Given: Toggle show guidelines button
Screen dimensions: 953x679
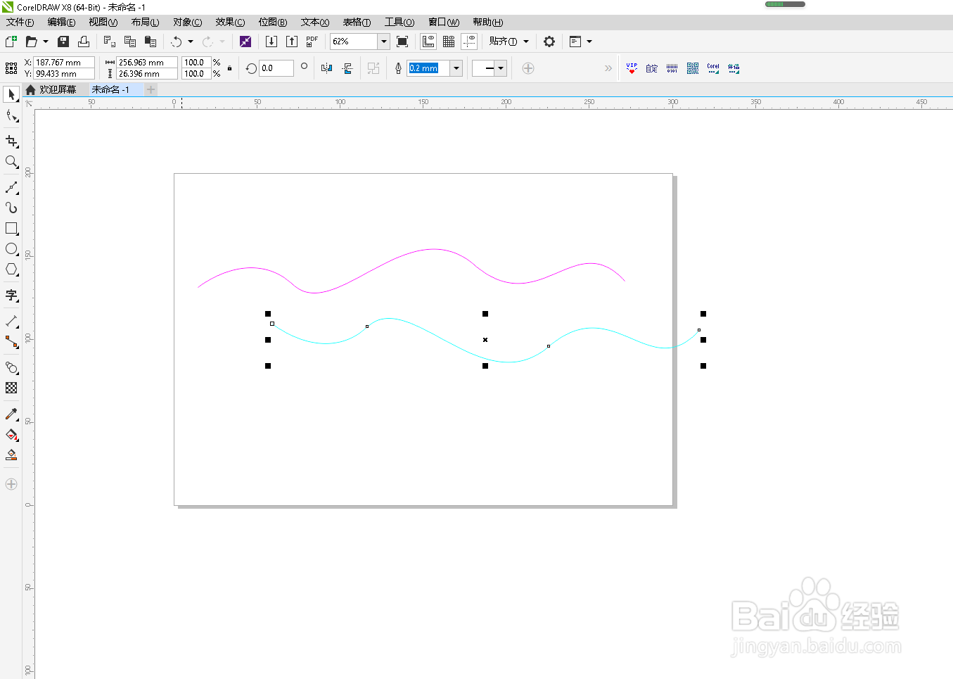Looking at the screenshot, I should point(469,42).
